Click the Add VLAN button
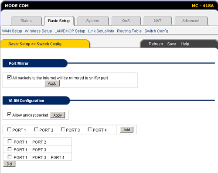Viewport: 218px width, 173px height. coord(127,130)
